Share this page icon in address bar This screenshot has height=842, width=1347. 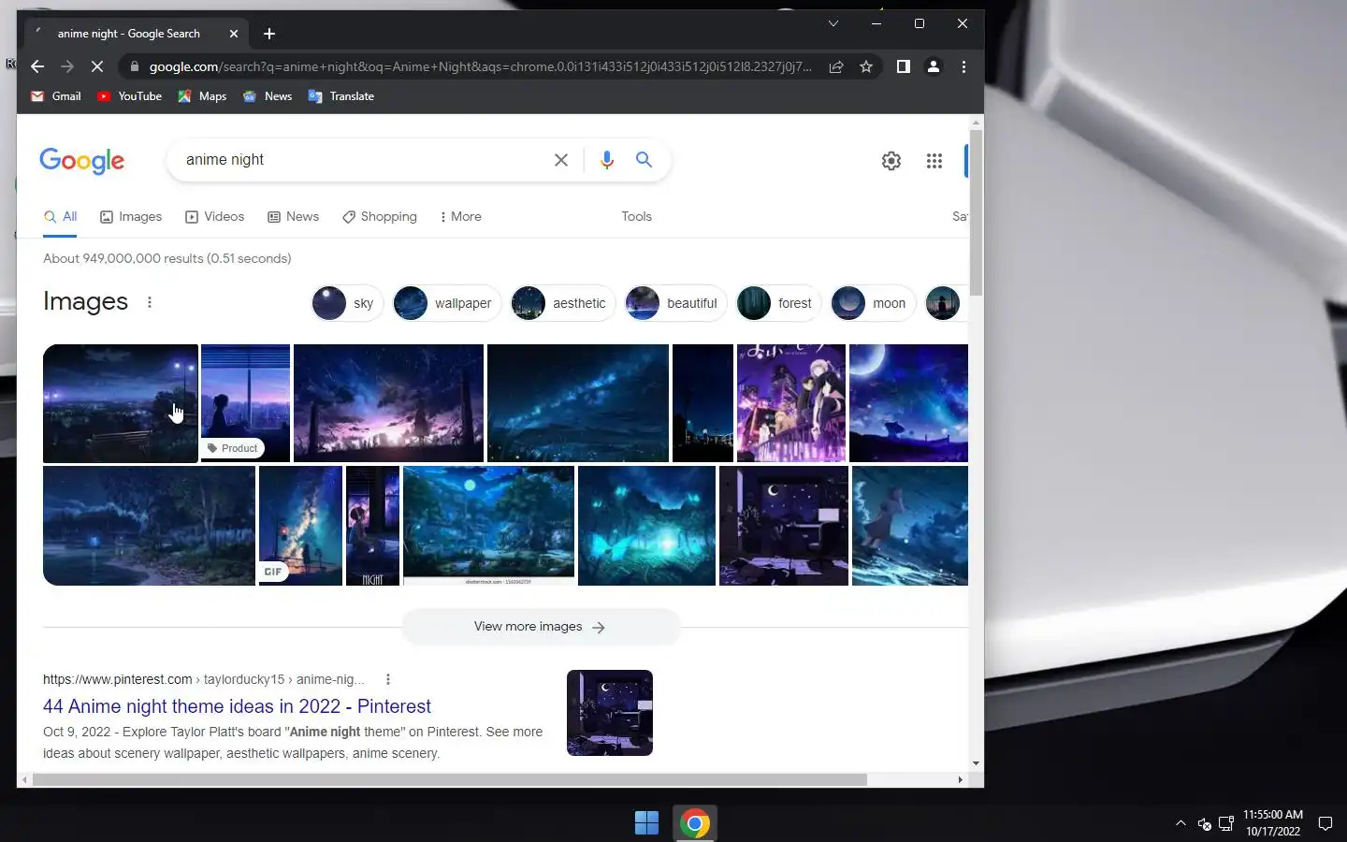836,66
